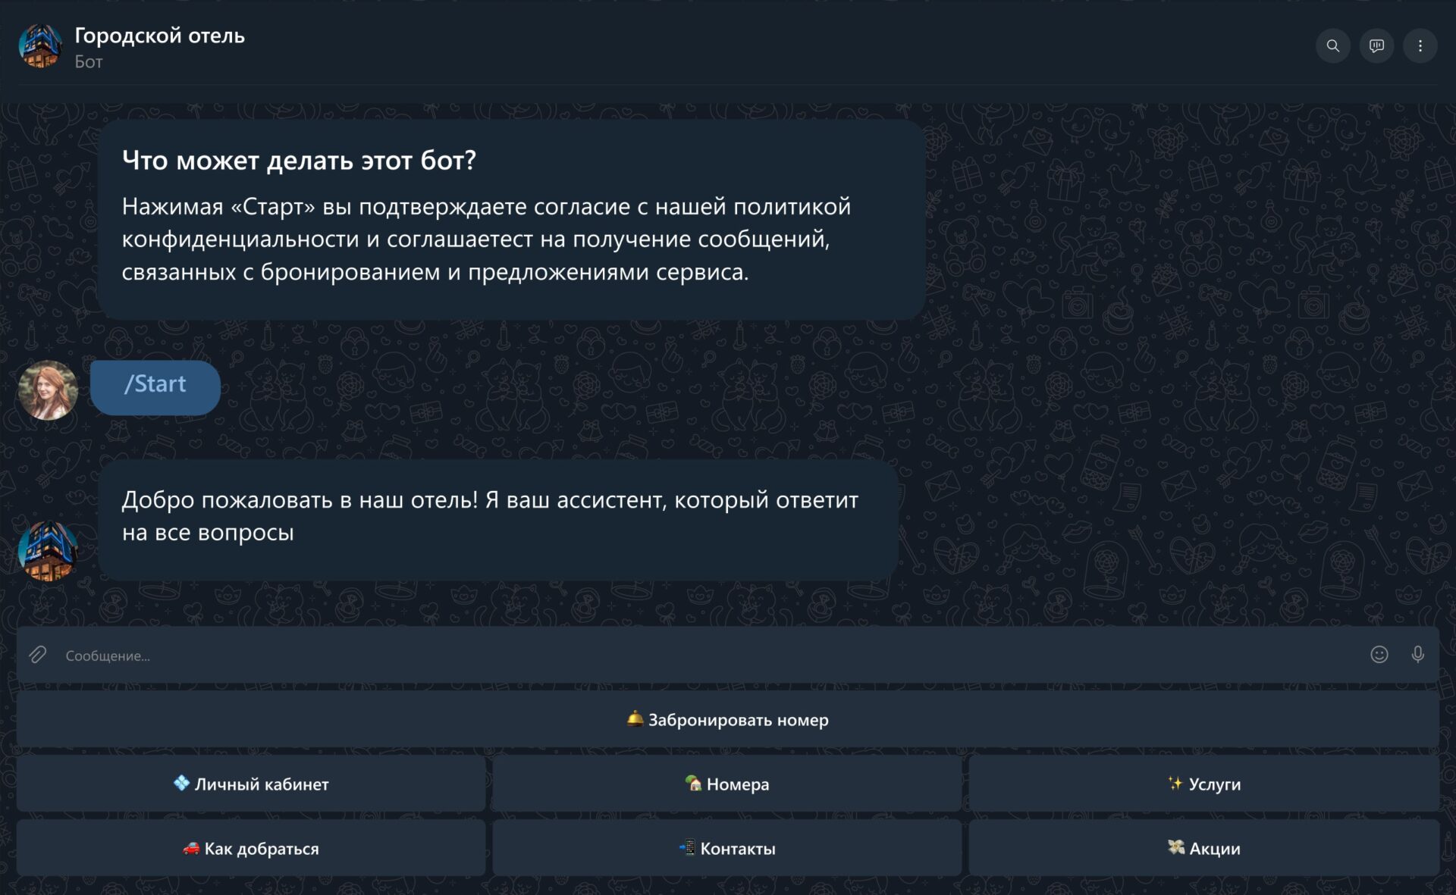
Task: Open the three-dot more options menu
Action: 1420,46
